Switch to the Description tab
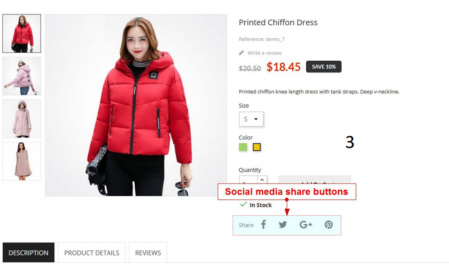The height and width of the screenshot is (264, 449). pyautogui.click(x=28, y=252)
